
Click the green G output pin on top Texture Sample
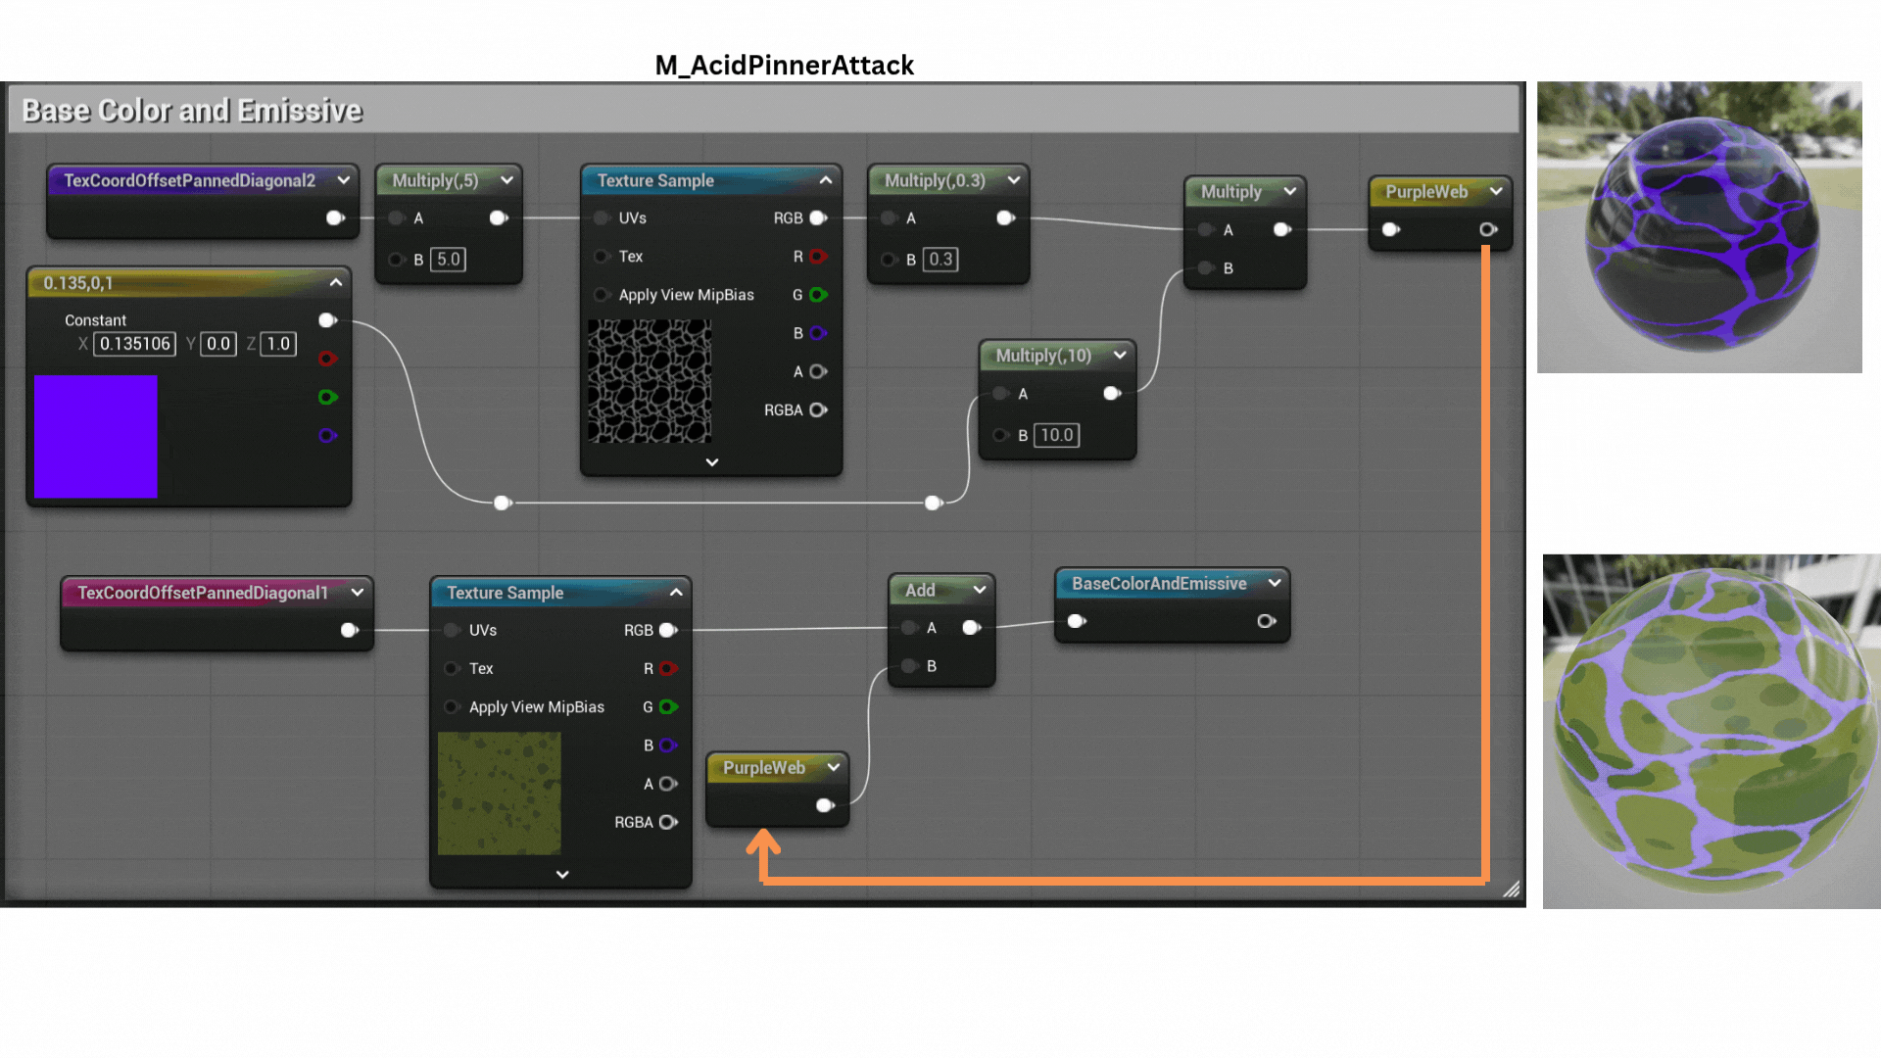818,295
